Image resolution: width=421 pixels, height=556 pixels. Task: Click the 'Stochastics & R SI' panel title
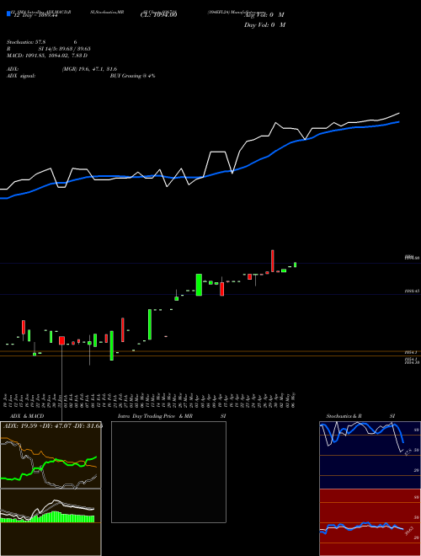click(360, 416)
